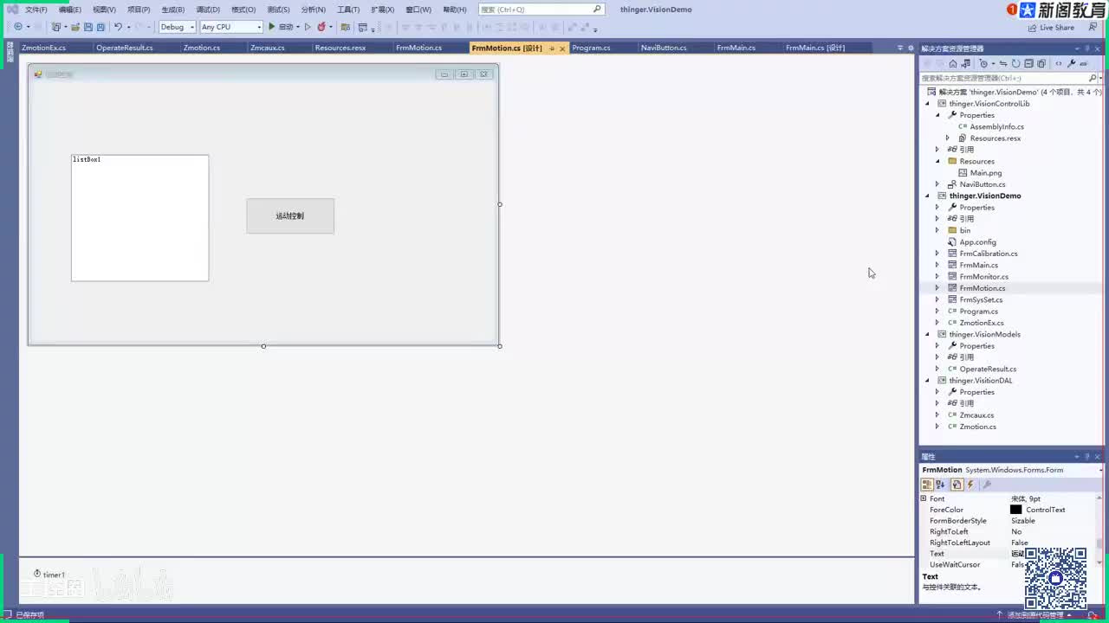Open the 调试(D) menu
1109x623 pixels.
coord(208,10)
